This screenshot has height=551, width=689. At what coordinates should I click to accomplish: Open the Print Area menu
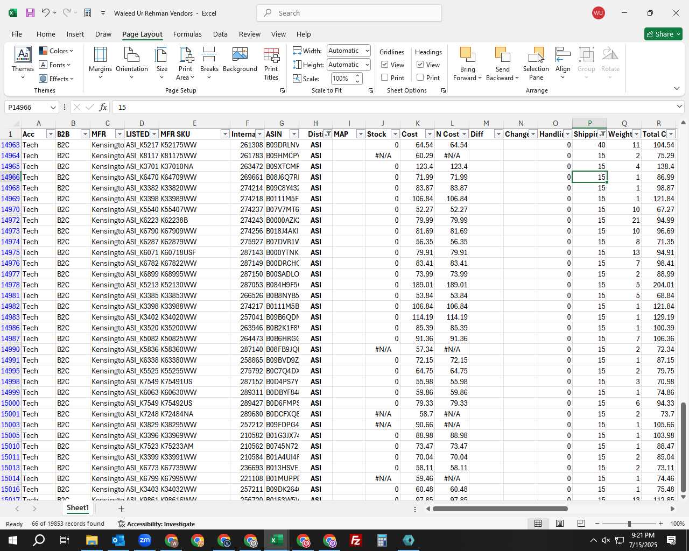[186, 63]
